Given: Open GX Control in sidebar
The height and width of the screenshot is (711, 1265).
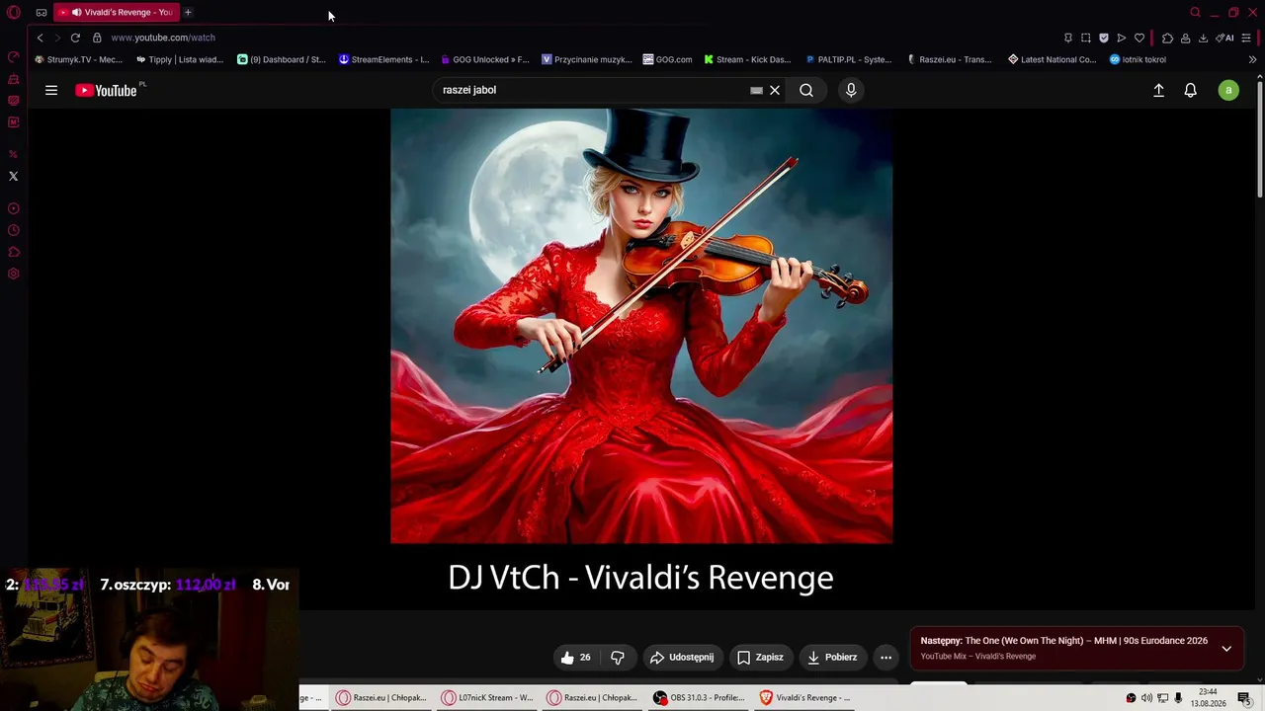Looking at the screenshot, I should (x=14, y=57).
